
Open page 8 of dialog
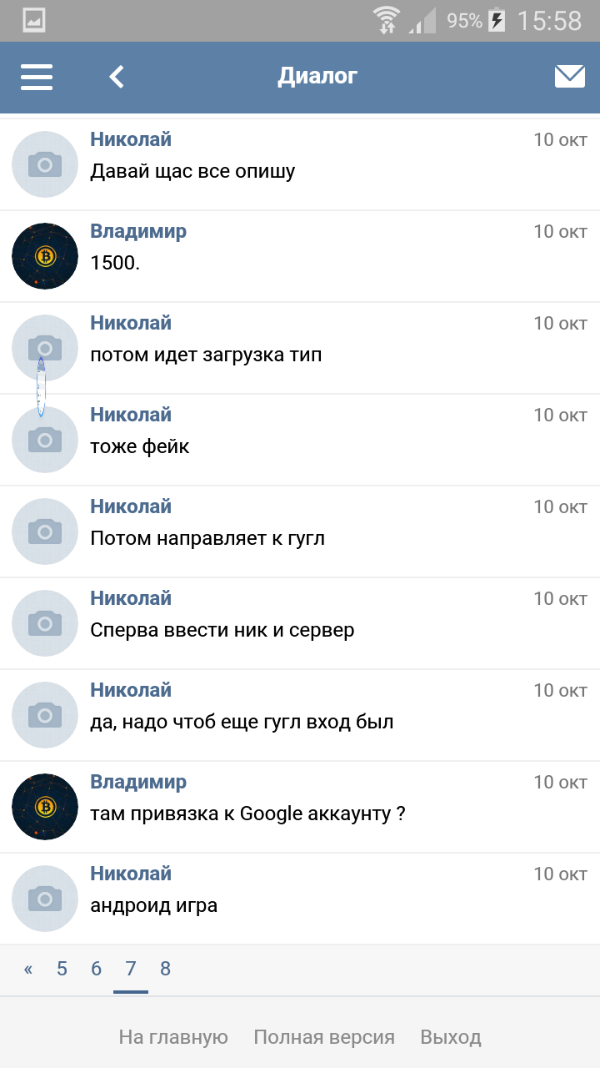click(x=165, y=969)
